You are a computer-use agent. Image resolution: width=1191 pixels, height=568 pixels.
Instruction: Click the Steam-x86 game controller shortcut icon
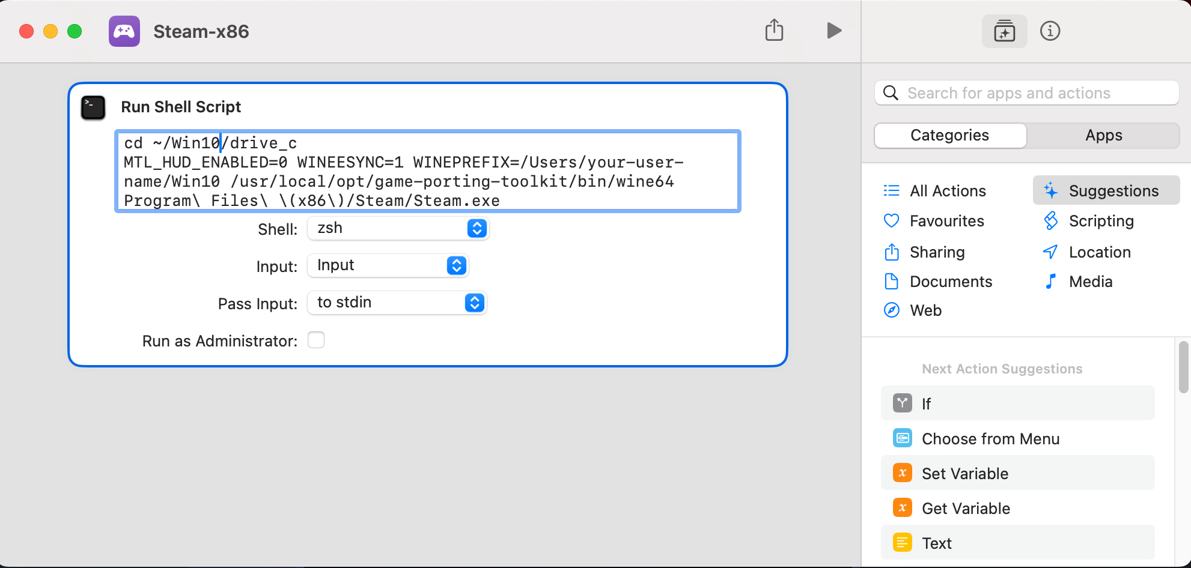click(x=124, y=31)
